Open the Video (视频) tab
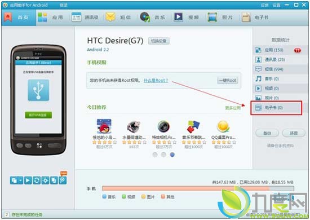310x220 pixels. [x=186, y=17]
